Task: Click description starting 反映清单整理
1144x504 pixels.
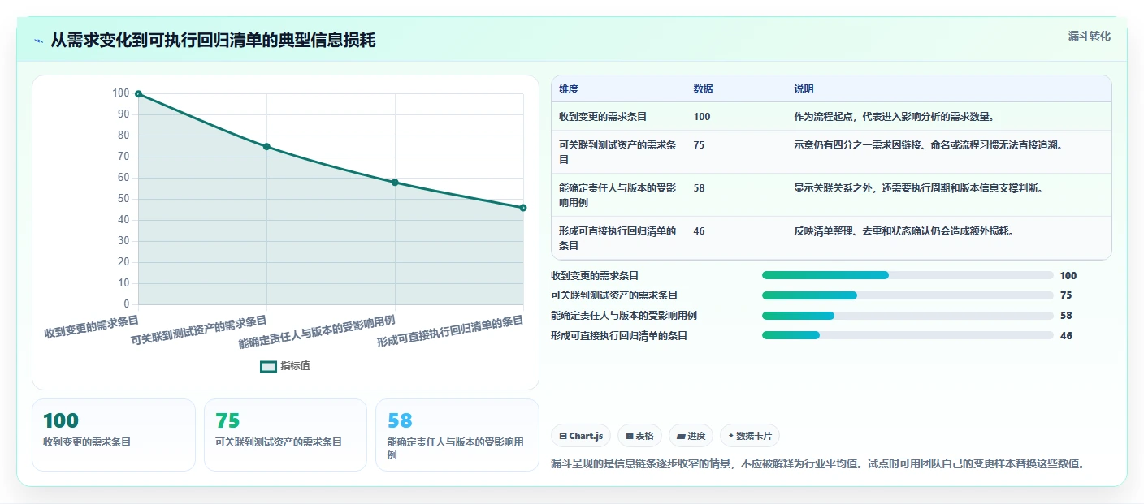Action: (903, 231)
